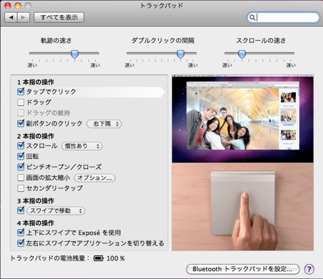Enable the セカンダリータップ checkbox

(21, 188)
